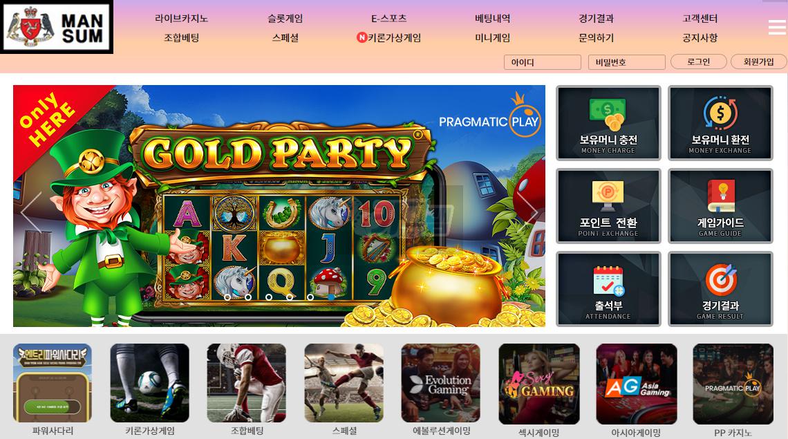Click the MAN SUM site logo
Viewport: 788px width, 439px height.
56,27
